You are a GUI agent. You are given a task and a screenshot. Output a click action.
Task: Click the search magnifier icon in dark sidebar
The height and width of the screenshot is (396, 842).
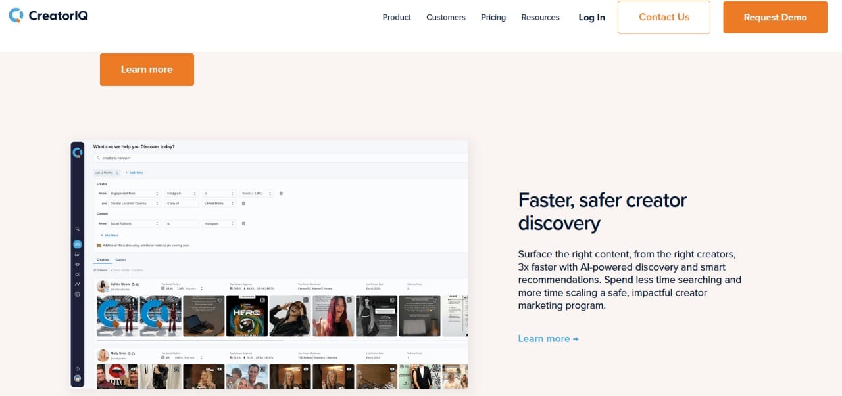click(77, 229)
